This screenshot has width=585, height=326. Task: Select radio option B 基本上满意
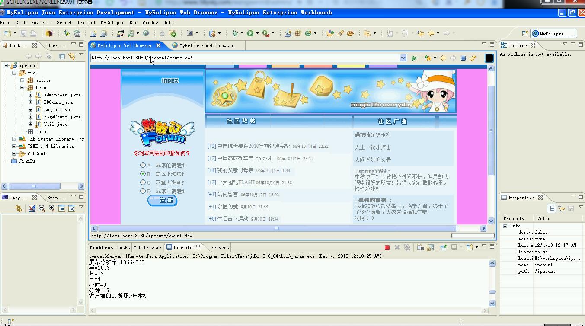coord(143,174)
